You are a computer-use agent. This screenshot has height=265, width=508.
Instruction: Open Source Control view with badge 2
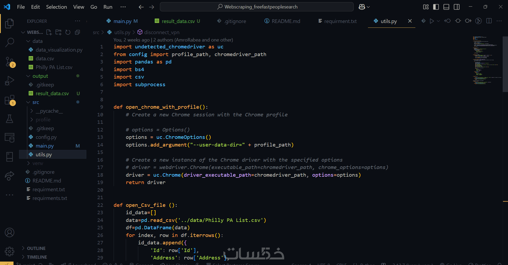(x=10, y=62)
